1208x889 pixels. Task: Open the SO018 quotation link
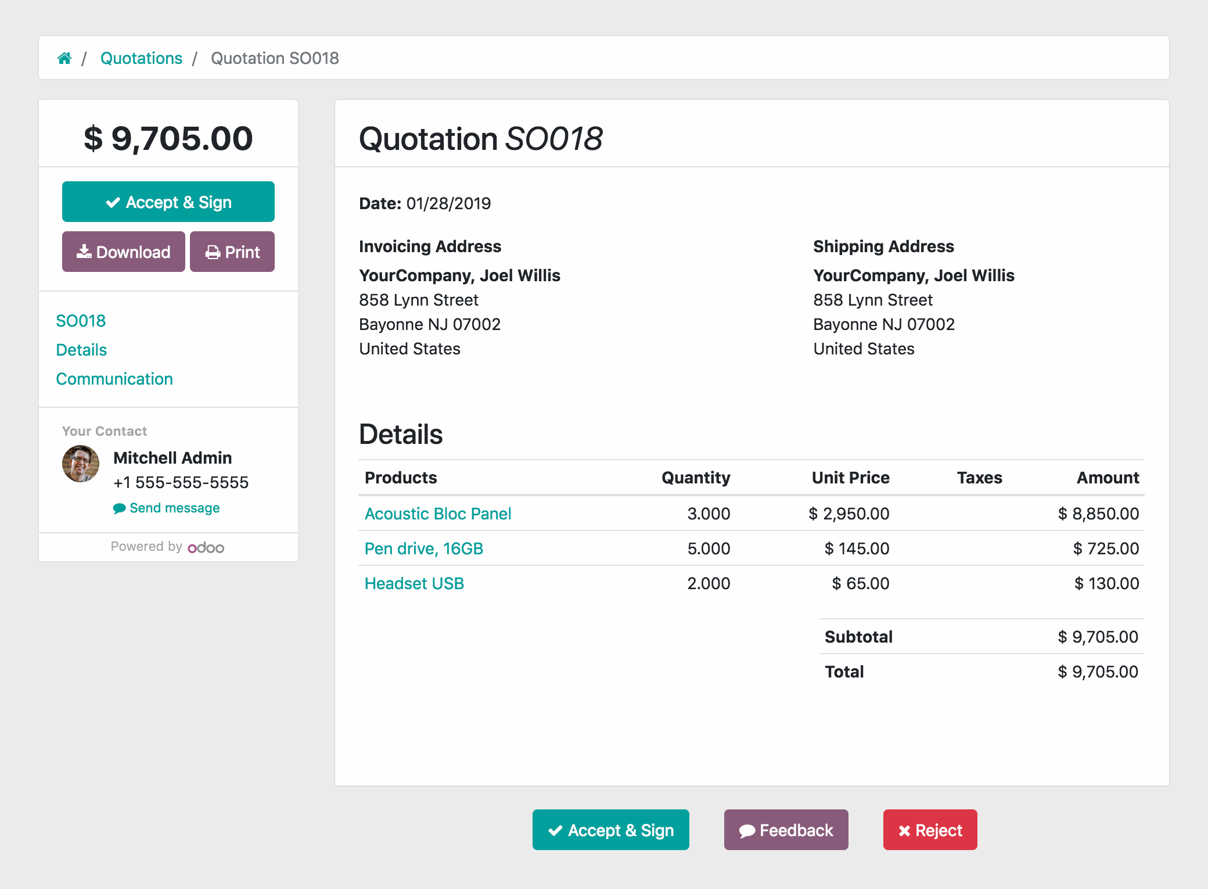tap(80, 319)
